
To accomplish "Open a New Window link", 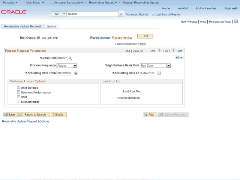I will (189, 22).
